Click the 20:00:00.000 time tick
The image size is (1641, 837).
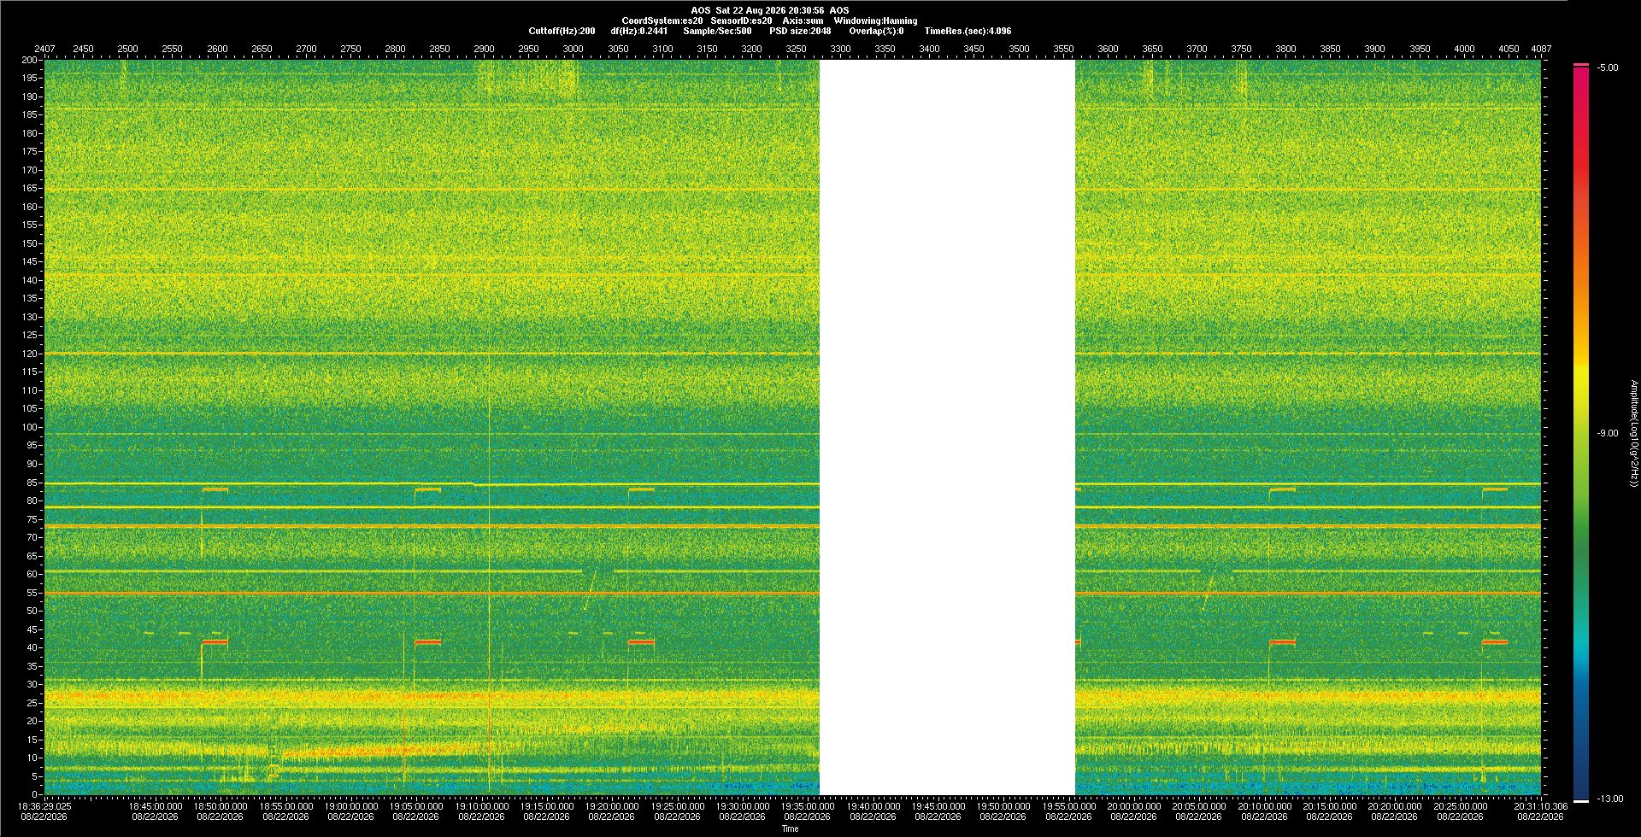coord(1134,805)
